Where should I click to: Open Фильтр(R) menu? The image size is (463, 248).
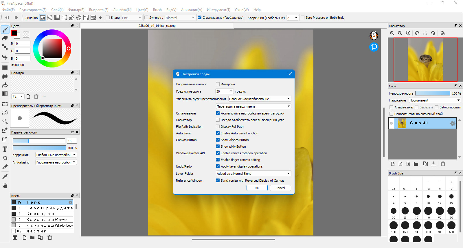point(76,10)
